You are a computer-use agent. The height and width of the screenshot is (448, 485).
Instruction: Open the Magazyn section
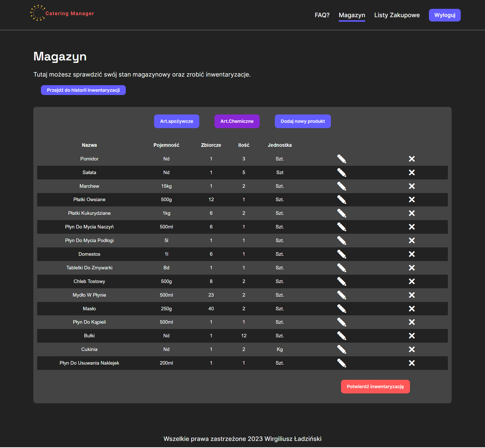pyautogui.click(x=352, y=15)
